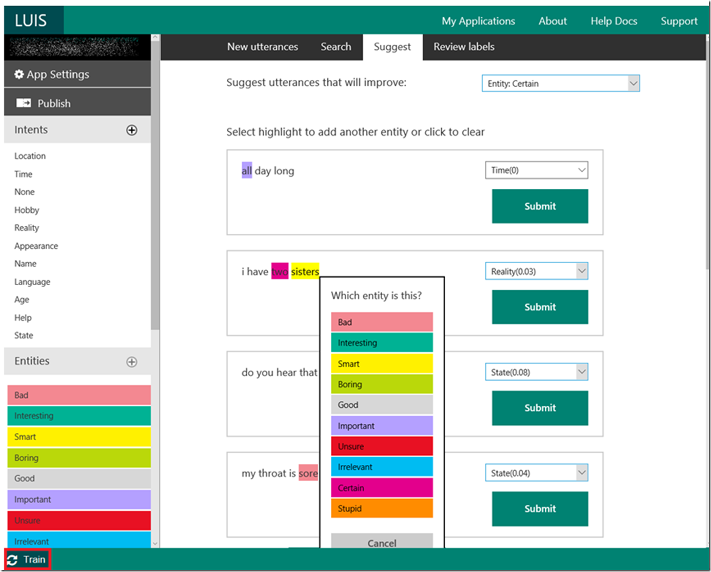Open the Help intent
711x572 pixels.
pyautogui.click(x=23, y=318)
